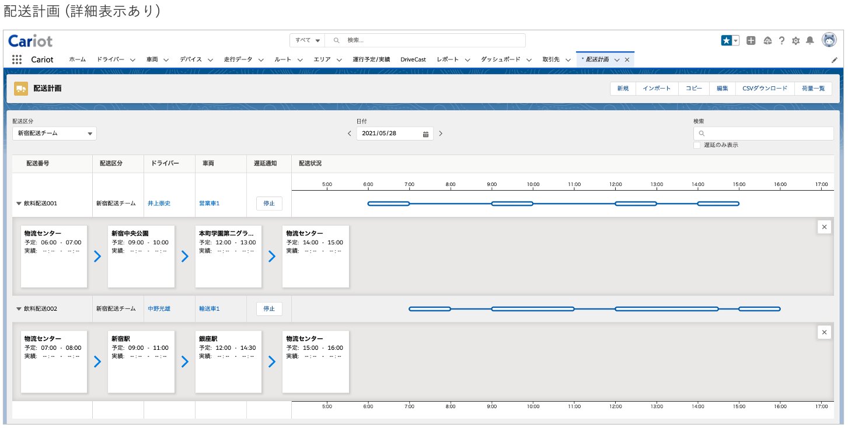Click the Cariot logo
Viewport: 848px width, 428px height.
coord(30,41)
